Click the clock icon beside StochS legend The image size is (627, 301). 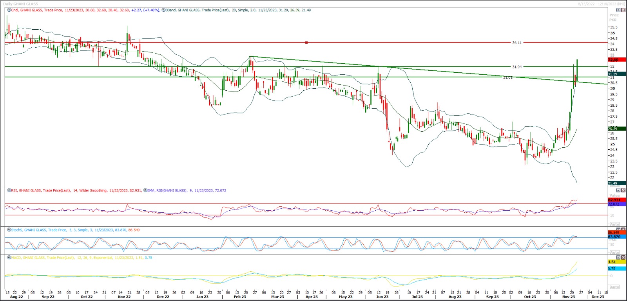[x=9, y=230]
